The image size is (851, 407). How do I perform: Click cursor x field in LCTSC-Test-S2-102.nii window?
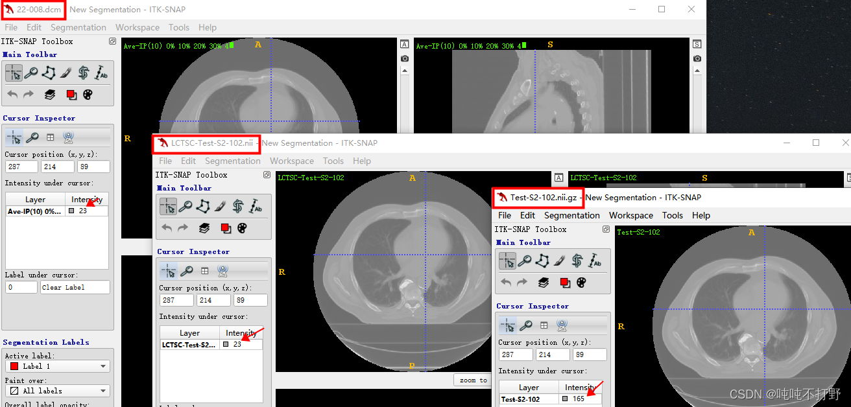coord(176,300)
